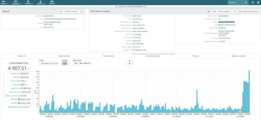Click info icon beside Débit Min.
261x120 pixels.
[19, 103]
